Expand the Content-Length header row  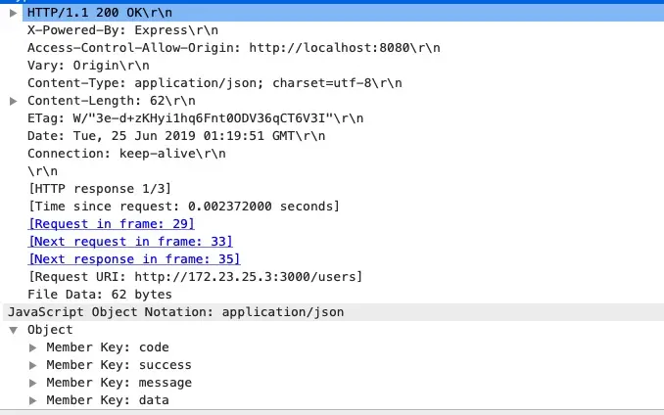coord(13,101)
